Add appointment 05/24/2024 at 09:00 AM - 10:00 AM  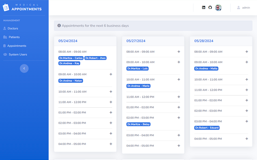(x=111, y=74)
